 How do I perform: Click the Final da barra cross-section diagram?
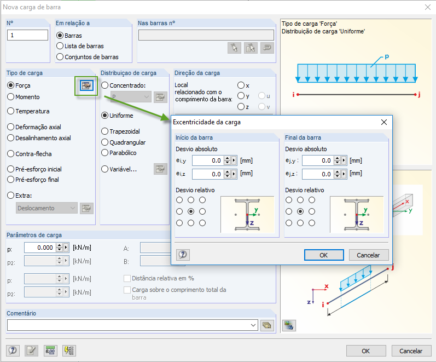(x=357, y=215)
